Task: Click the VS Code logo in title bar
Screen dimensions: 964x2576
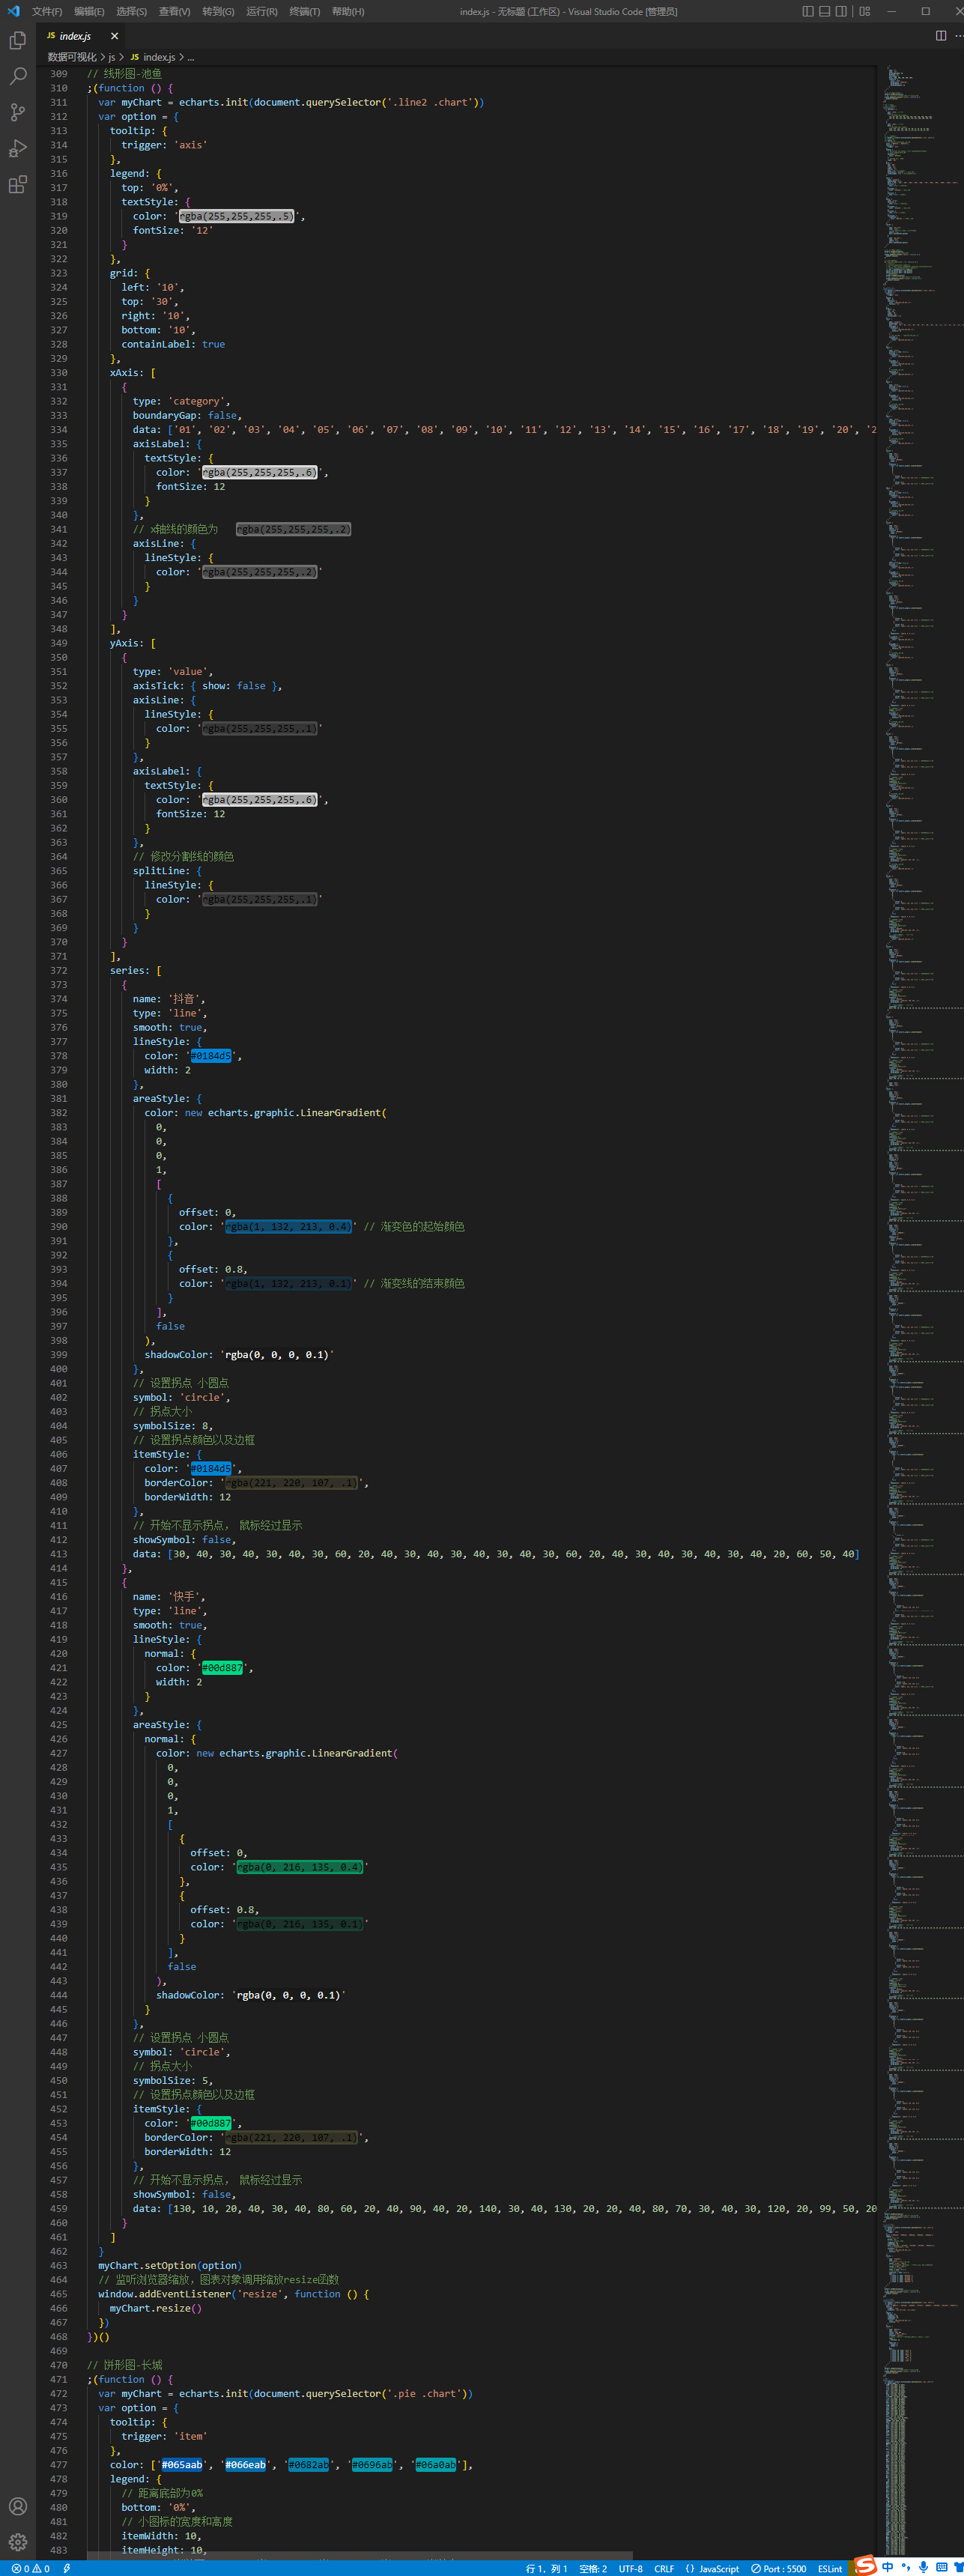Action: pyautogui.click(x=13, y=11)
